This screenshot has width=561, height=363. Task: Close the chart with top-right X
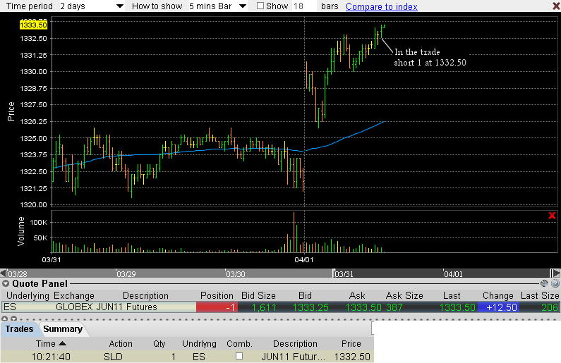[x=556, y=6]
